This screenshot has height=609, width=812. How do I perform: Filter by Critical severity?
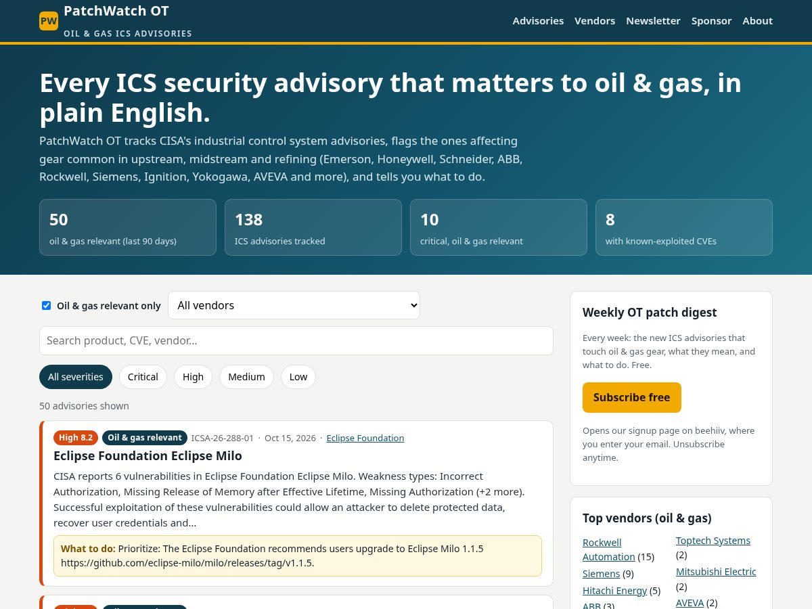click(143, 377)
